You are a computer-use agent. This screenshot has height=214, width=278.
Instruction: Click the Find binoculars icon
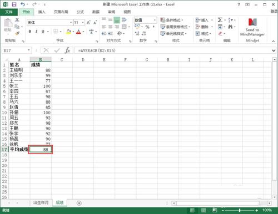[x=230, y=27]
